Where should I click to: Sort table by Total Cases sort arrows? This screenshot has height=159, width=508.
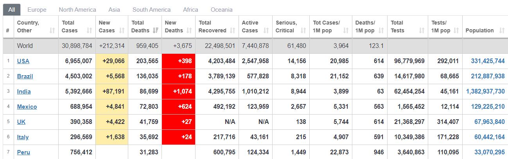click(89, 30)
